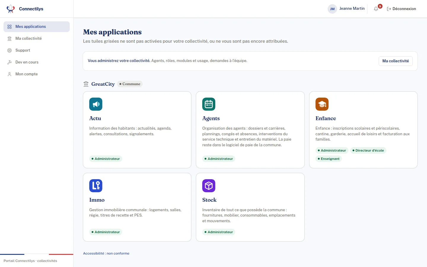Click the Directeur d'école role badge
Viewport: 427px width, 267px height.
[368, 150]
